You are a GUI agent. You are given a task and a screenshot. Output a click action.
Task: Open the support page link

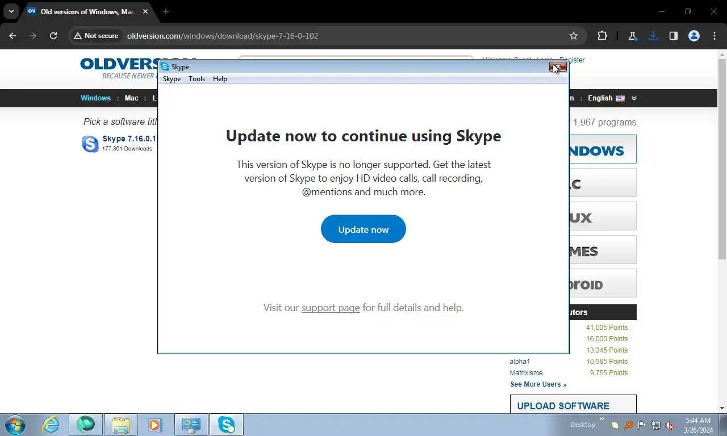click(331, 308)
